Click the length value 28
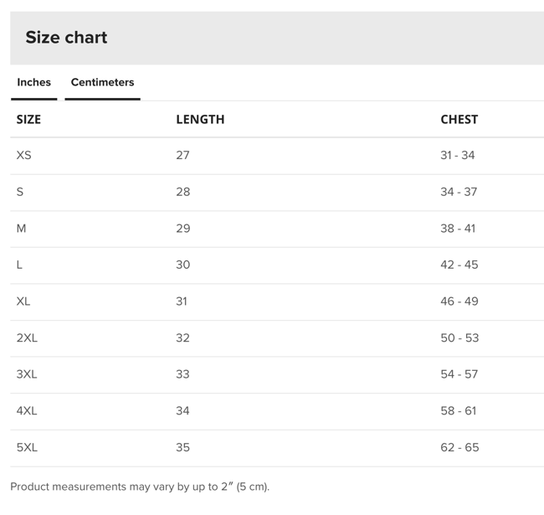The image size is (544, 515). pos(182,192)
